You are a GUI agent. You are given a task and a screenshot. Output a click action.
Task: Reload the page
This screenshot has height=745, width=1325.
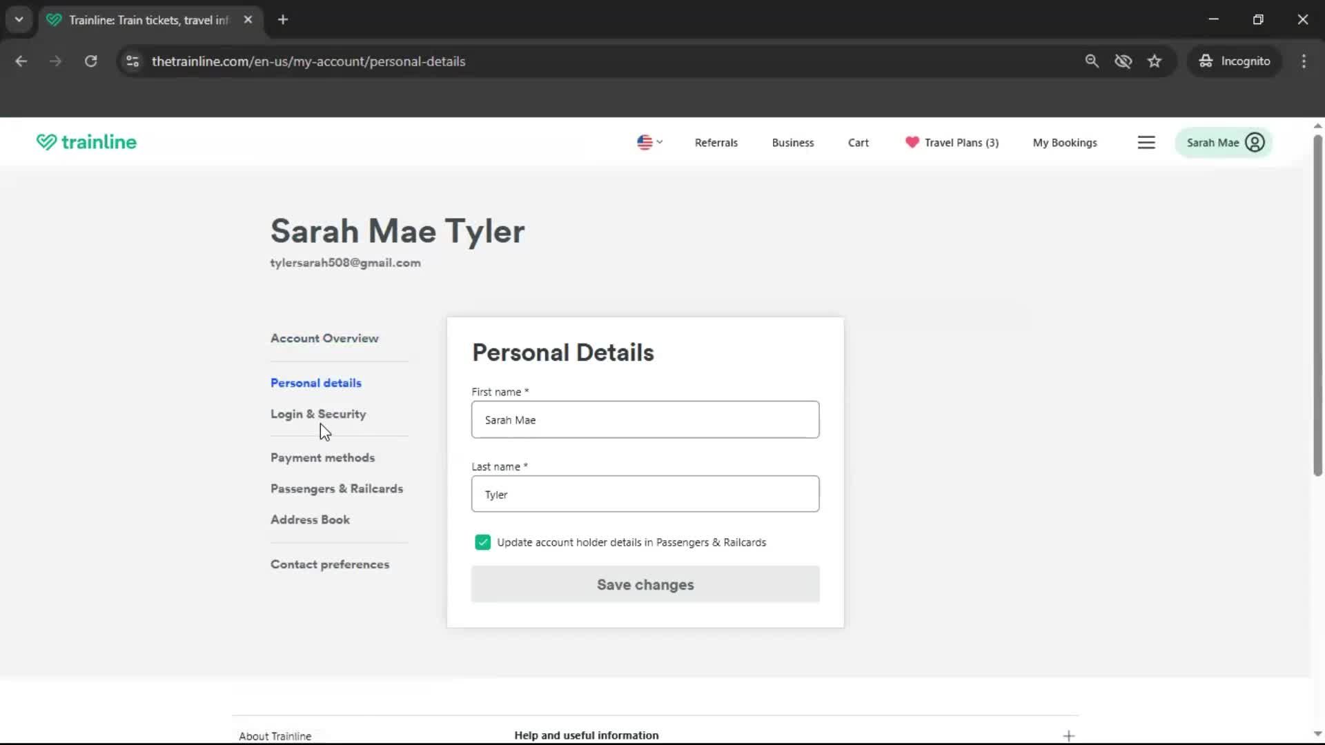[90, 61]
